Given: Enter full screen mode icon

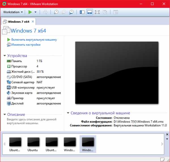Looking at the screenshot, I should pos(97,12).
